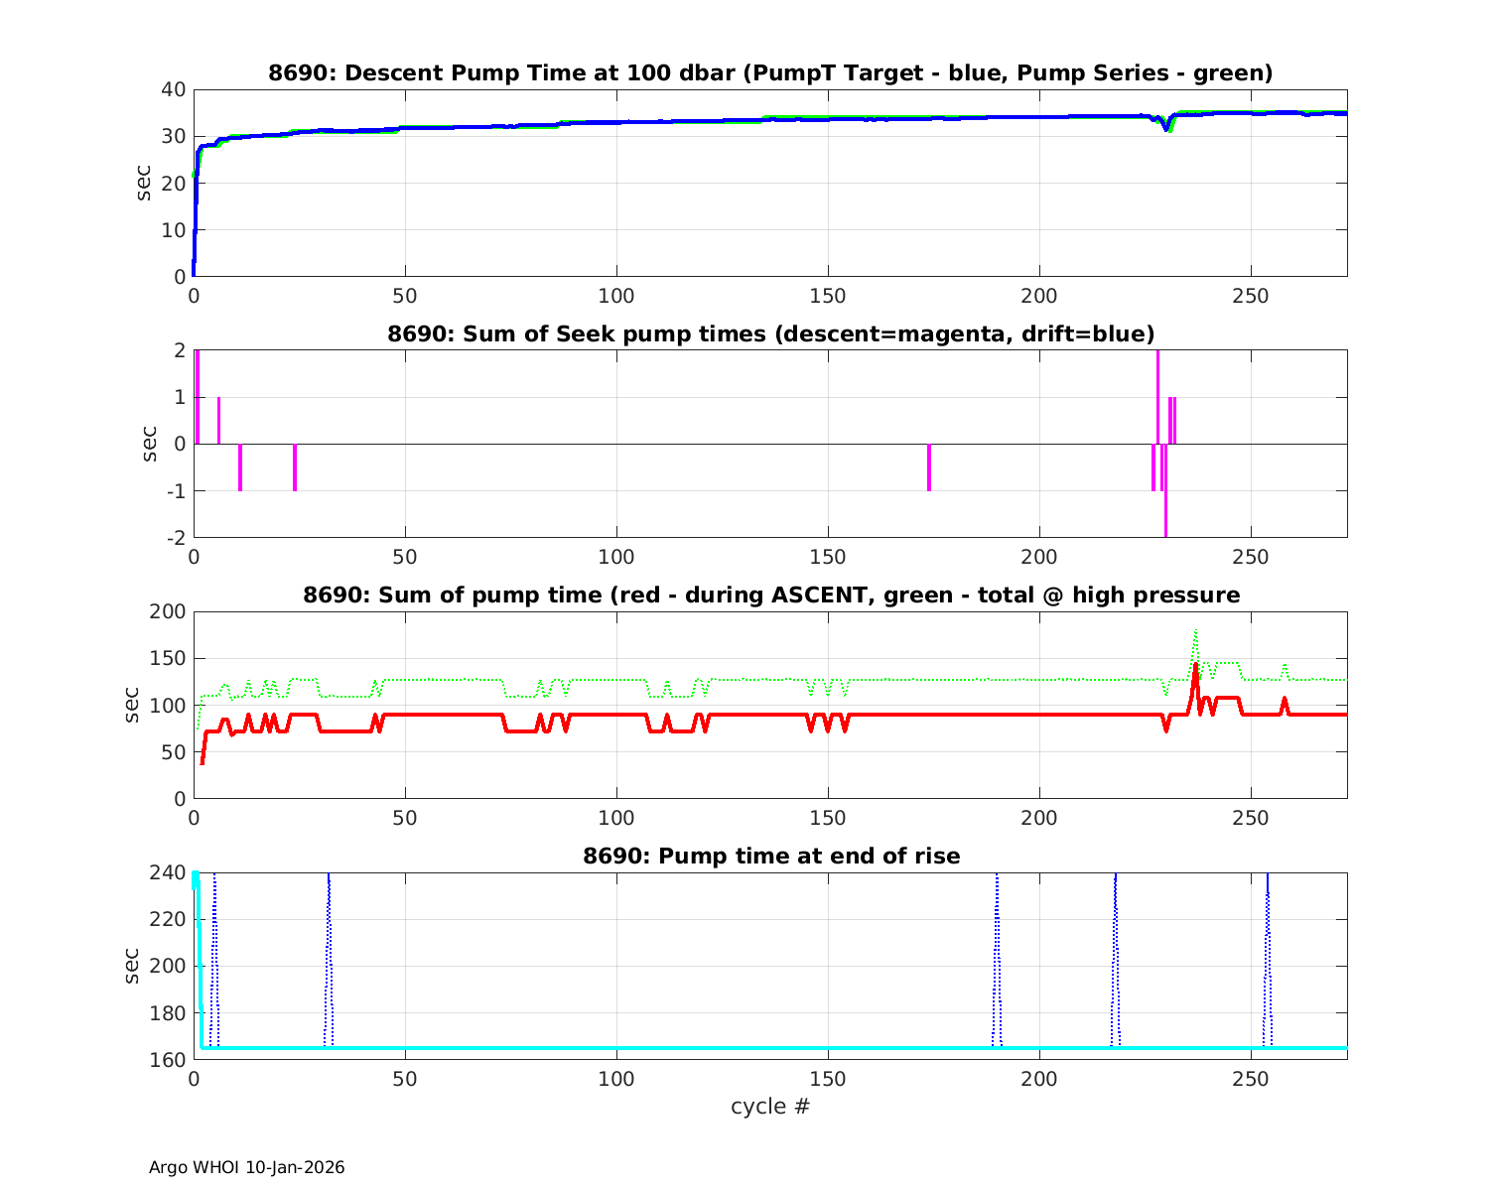Image resolution: width=1489 pixels, height=1191 pixels.
Task: Click the magenta bar near cycle 174
Action: 929,467
